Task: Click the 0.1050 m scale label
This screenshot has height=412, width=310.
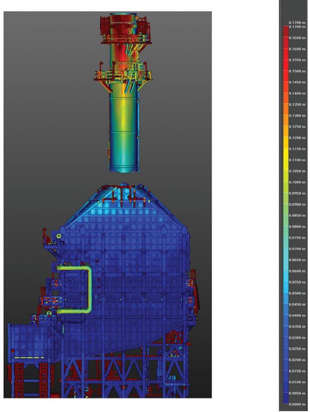Action: point(297,171)
